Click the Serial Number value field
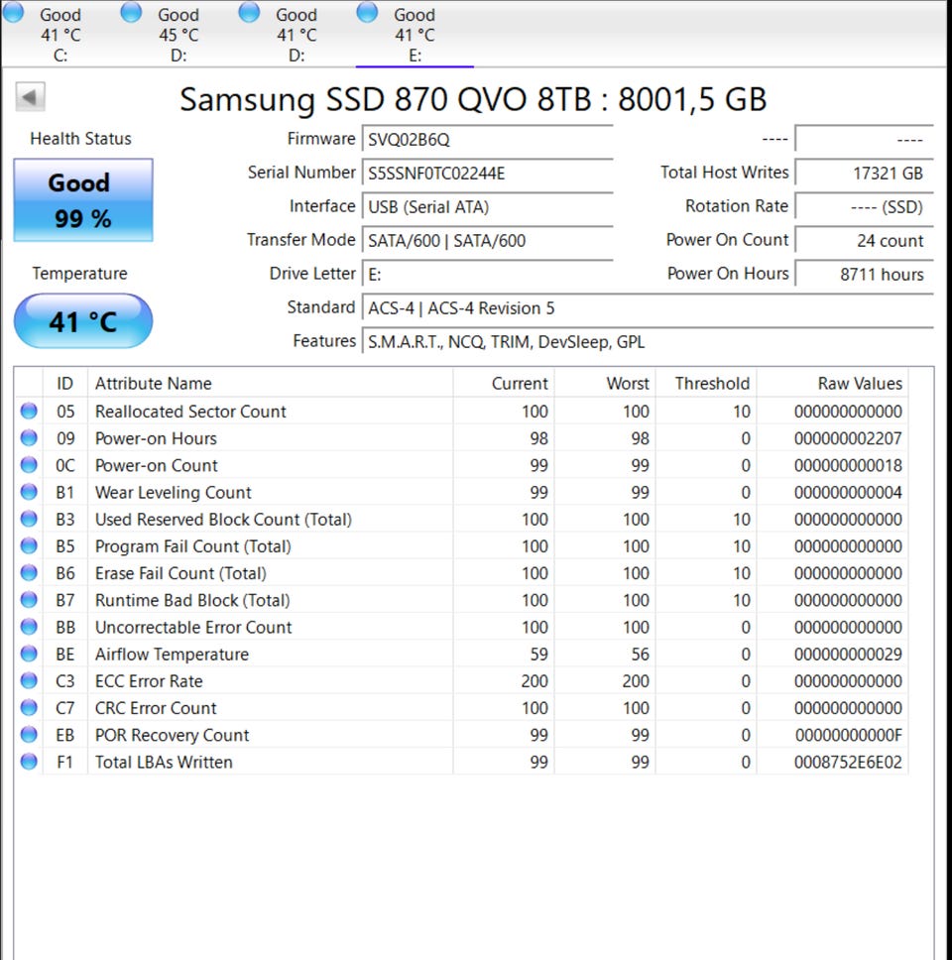952x960 pixels. (x=486, y=174)
